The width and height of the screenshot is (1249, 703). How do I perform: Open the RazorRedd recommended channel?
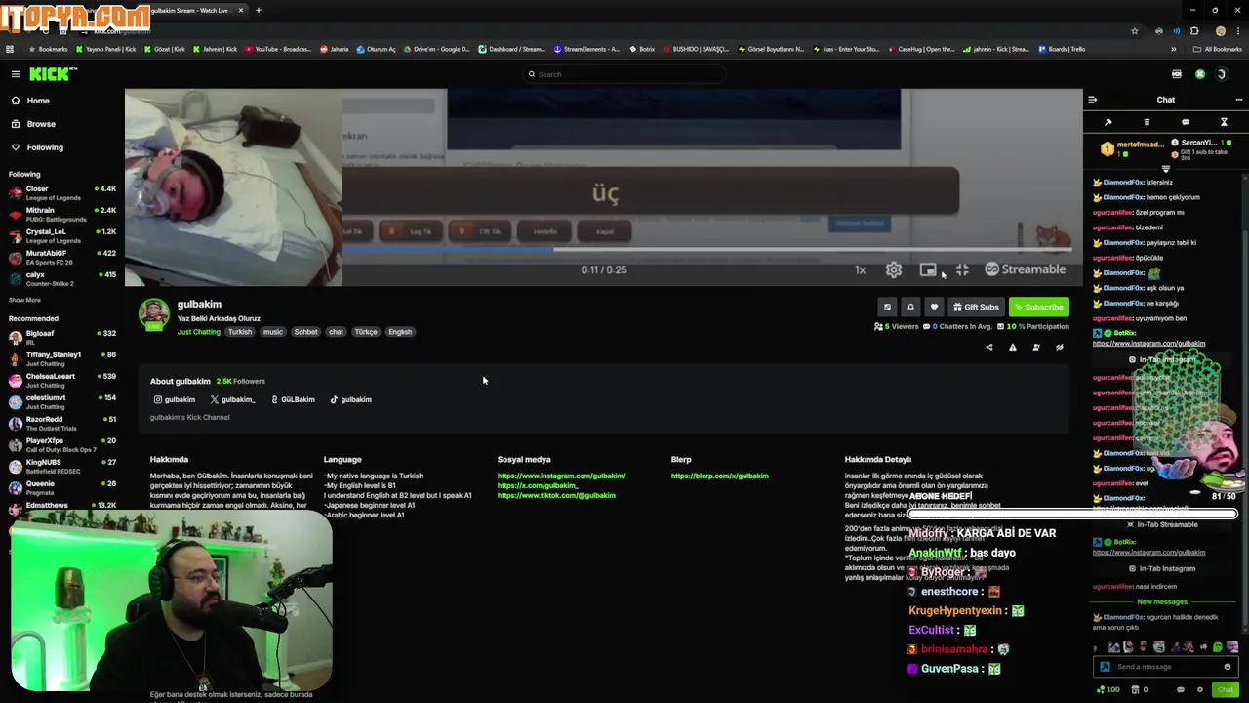click(x=61, y=423)
